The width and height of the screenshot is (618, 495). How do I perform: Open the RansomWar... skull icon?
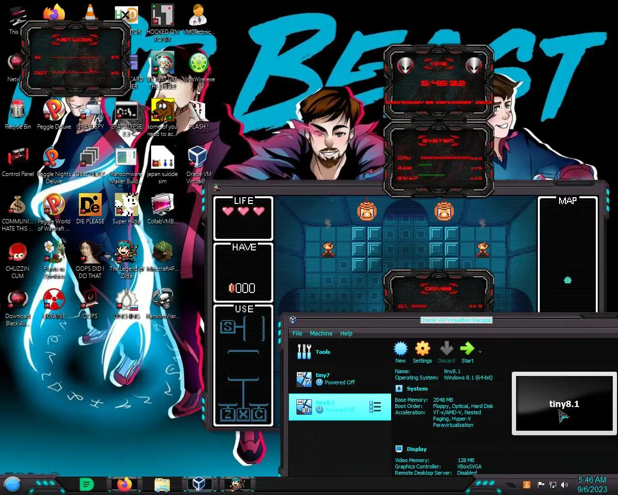coord(162,304)
